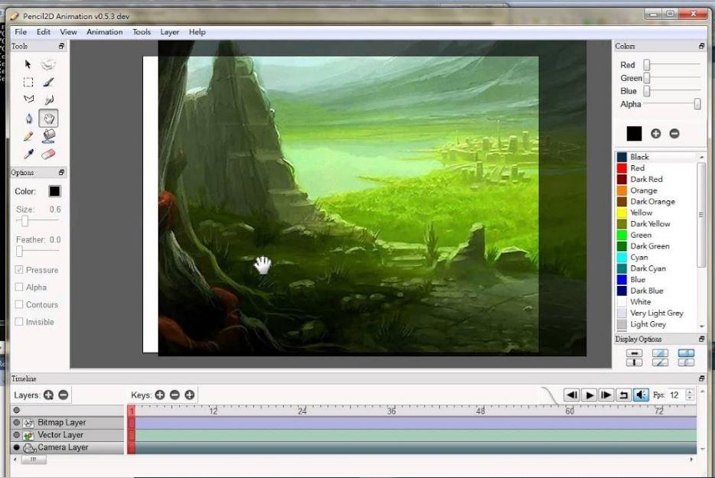The width and height of the screenshot is (715, 478).
Task: Open the Edit menu
Action: 44,32
